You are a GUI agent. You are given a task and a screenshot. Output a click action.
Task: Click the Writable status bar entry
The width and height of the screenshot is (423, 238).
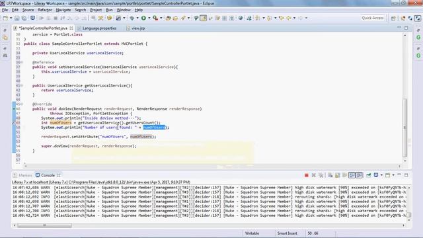click(252, 233)
